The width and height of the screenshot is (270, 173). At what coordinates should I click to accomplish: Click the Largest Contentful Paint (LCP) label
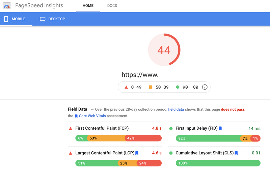pyautogui.click(x=105, y=153)
